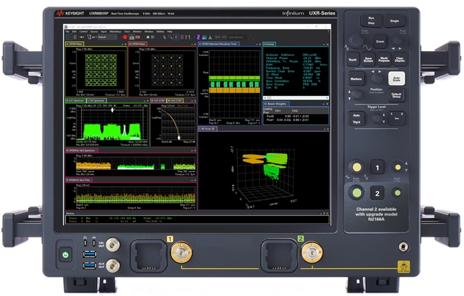Click the Summary panel horizontal scrollbar
464x296 pixels.
coord(296,98)
